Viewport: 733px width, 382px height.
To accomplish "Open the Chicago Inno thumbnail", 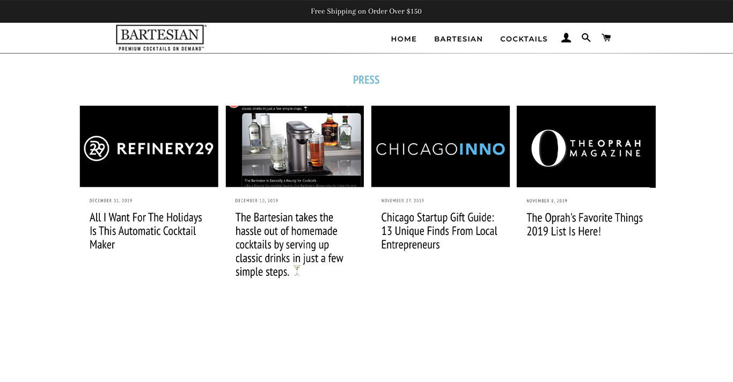I will point(441,146).
